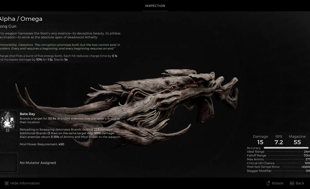Click the mouse icon beside Rotate
The width and height of the screenshot is (310, 189).
click(268, 183)
